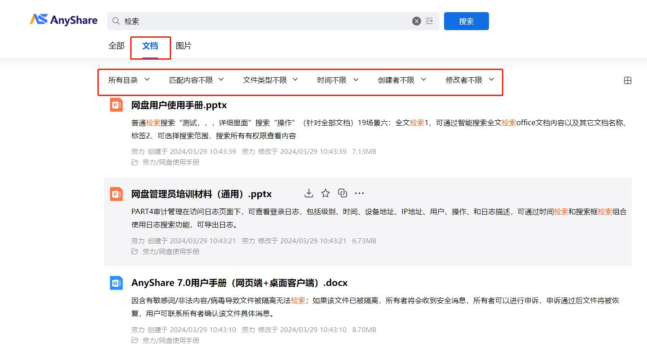The height and width of the screenshot is (351, 647).
Task: Open the 时间不限 filter
Action: 338,80
